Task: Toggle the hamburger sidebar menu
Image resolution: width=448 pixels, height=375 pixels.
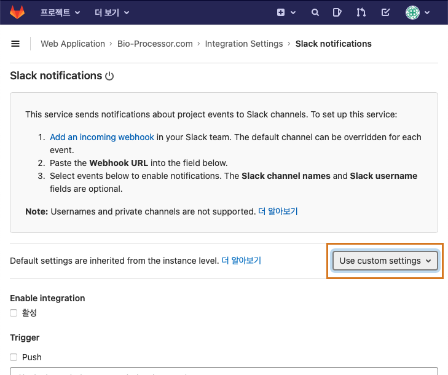Action: (15, 44)
